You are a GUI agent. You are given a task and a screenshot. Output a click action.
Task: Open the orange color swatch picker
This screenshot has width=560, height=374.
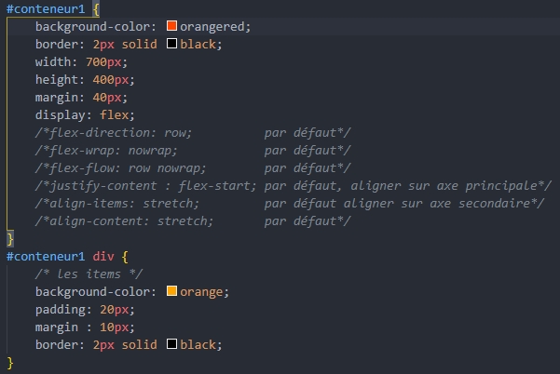coord(171,292)
